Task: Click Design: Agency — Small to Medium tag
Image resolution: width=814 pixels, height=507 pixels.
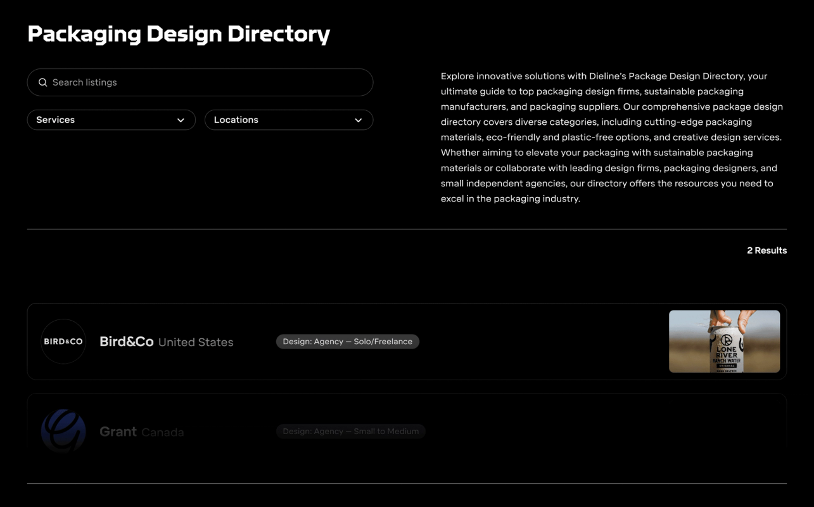Action: pos(351,432)
